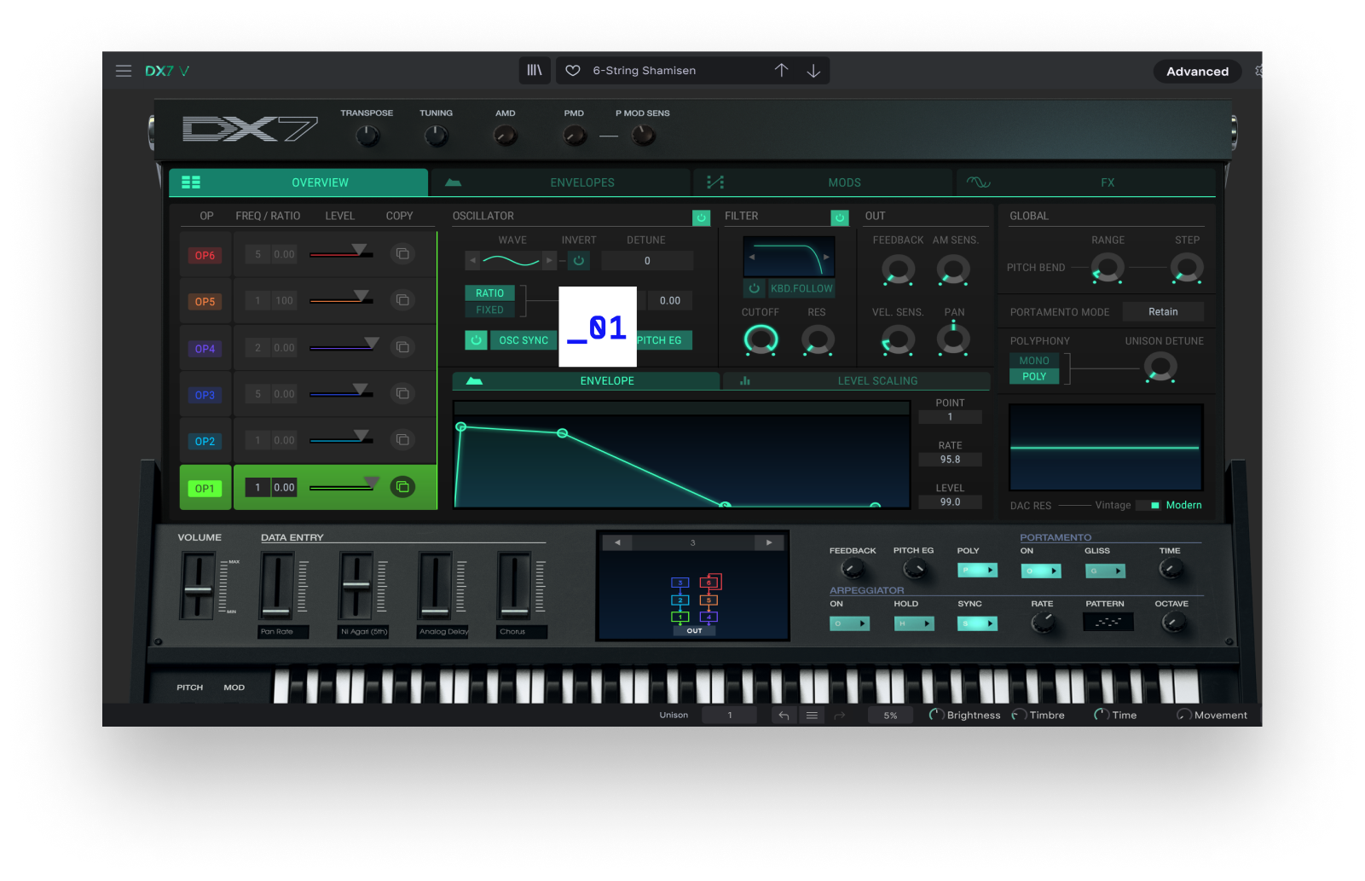Copy OP2 settings with copy icon
Screen dimensions: 1365x881
pos(402,440)
